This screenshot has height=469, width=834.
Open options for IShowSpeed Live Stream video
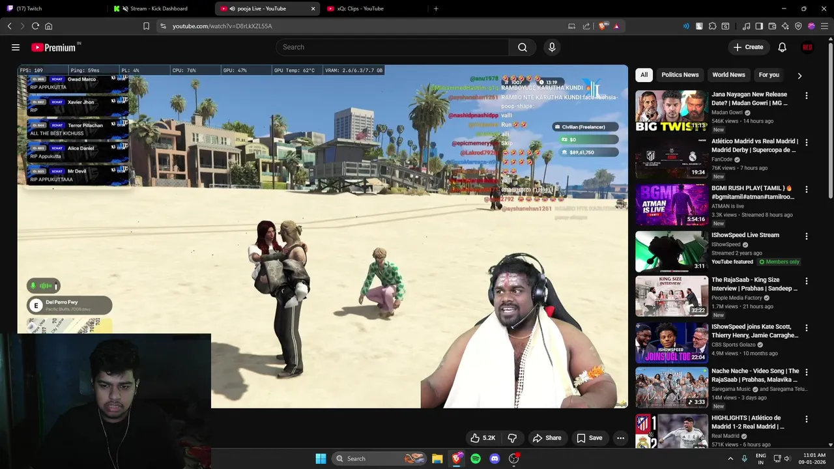tap(807, 236)
